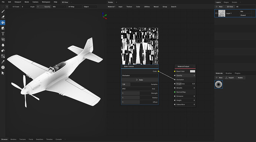Switch to the Stages tab
The height and width of the screenshot is (142, 256).
point(226,2)
